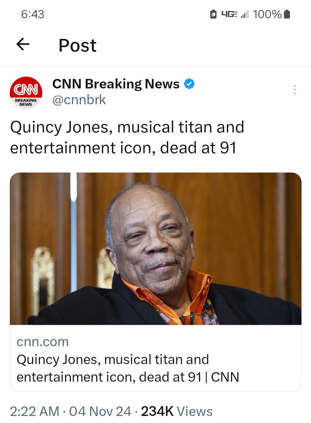The height and width of the screenshot is (423, 311).
Task: Open the three-dot post options menu
Action: click(x=295, y=90)
